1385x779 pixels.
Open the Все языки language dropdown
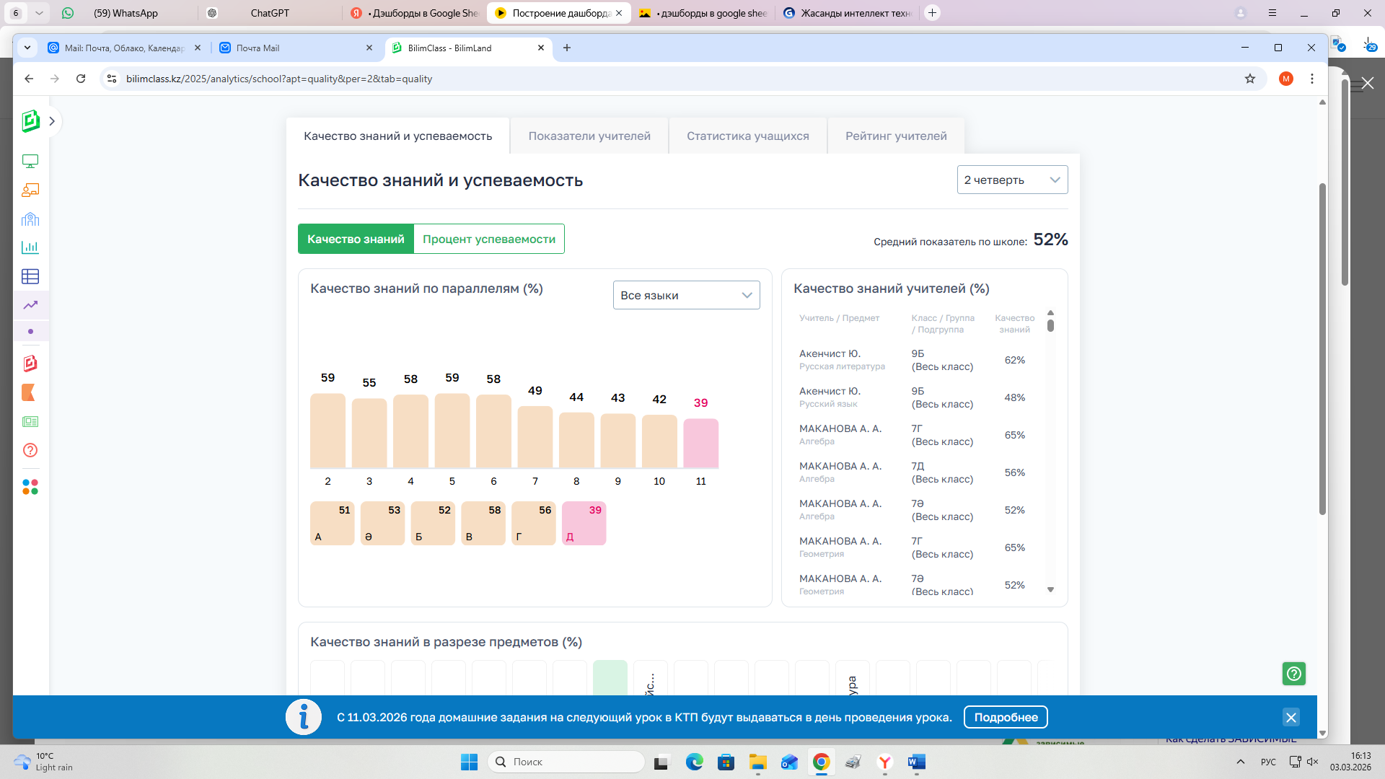(x=686, y=295)
